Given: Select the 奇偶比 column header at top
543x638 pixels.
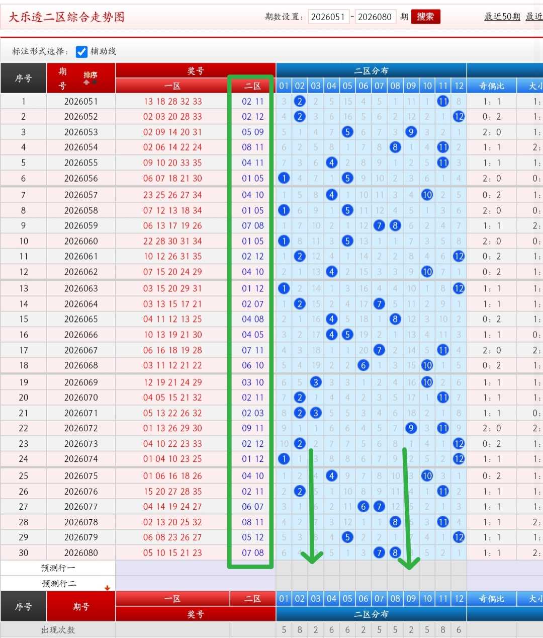Looking at the screenshot, I should pos(491,86).
